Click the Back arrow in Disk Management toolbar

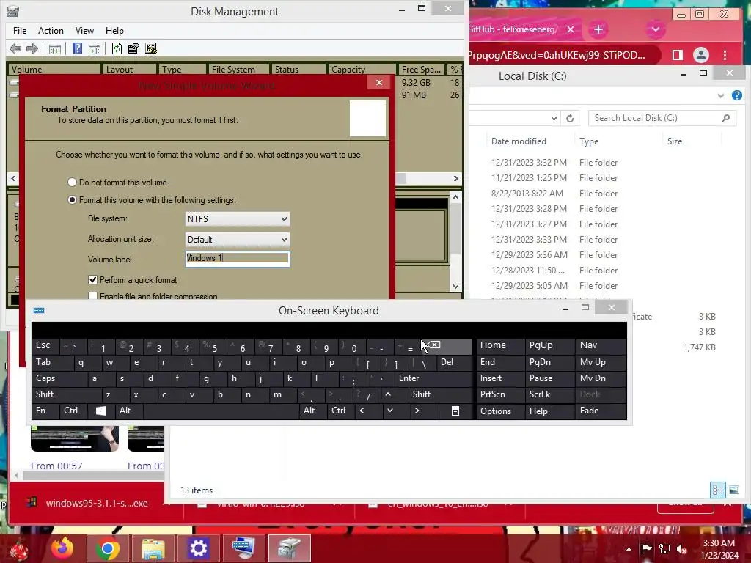click(15, 48)
